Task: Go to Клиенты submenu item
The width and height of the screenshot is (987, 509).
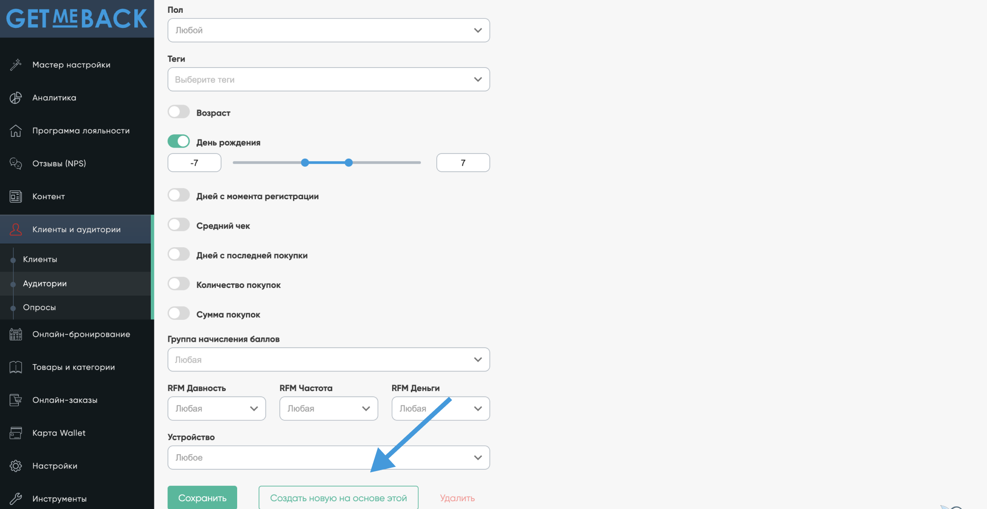Action: coord(40,260)
